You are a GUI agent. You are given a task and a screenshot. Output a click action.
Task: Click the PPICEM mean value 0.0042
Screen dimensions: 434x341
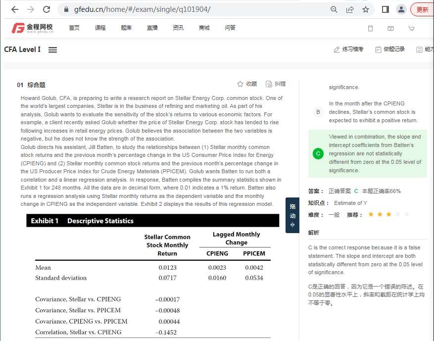click(x=254, y=268)
